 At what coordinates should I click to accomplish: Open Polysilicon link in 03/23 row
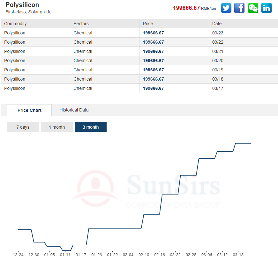15,33
